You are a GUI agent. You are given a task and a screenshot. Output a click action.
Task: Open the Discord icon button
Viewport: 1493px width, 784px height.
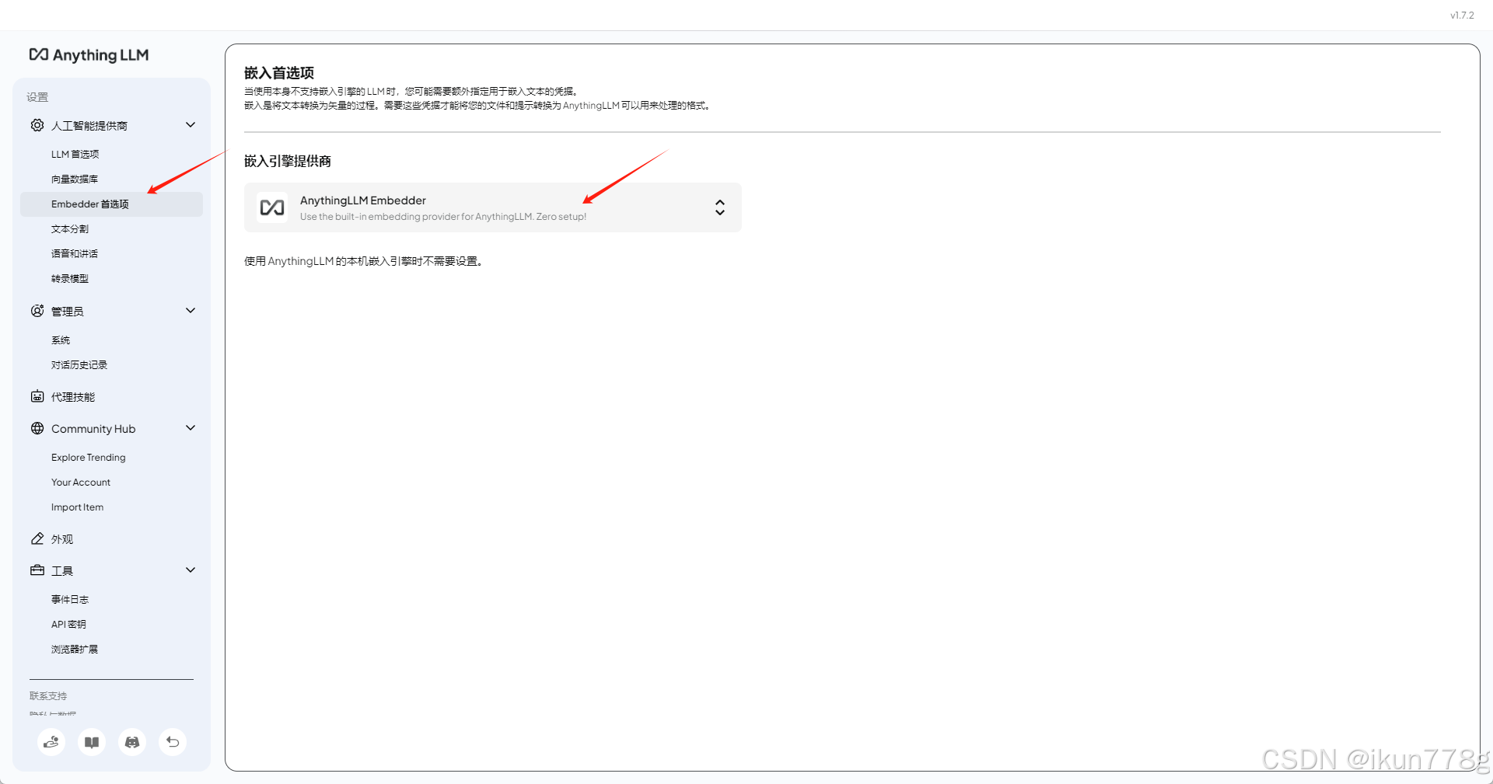point(132,742)
